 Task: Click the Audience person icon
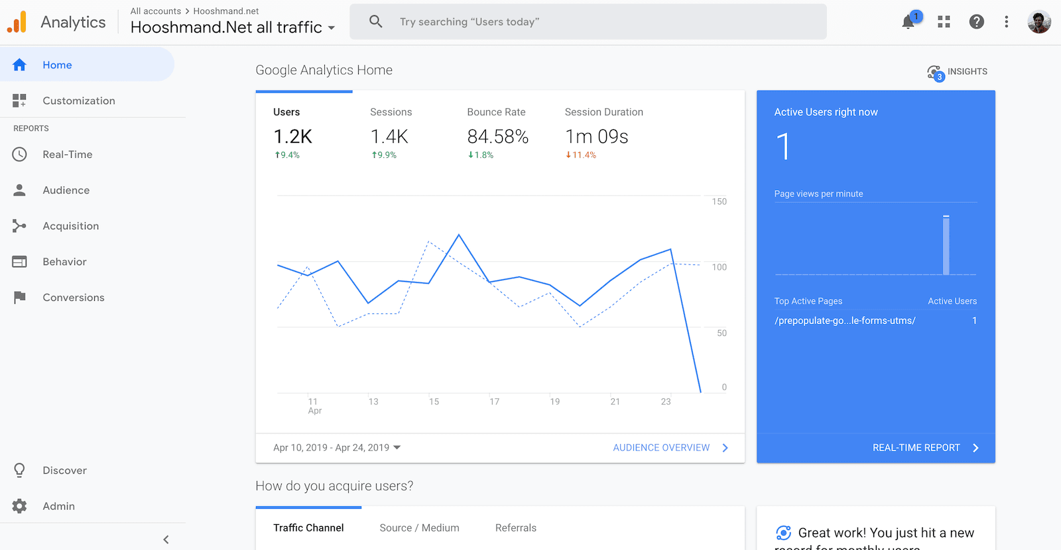(19, 190)
